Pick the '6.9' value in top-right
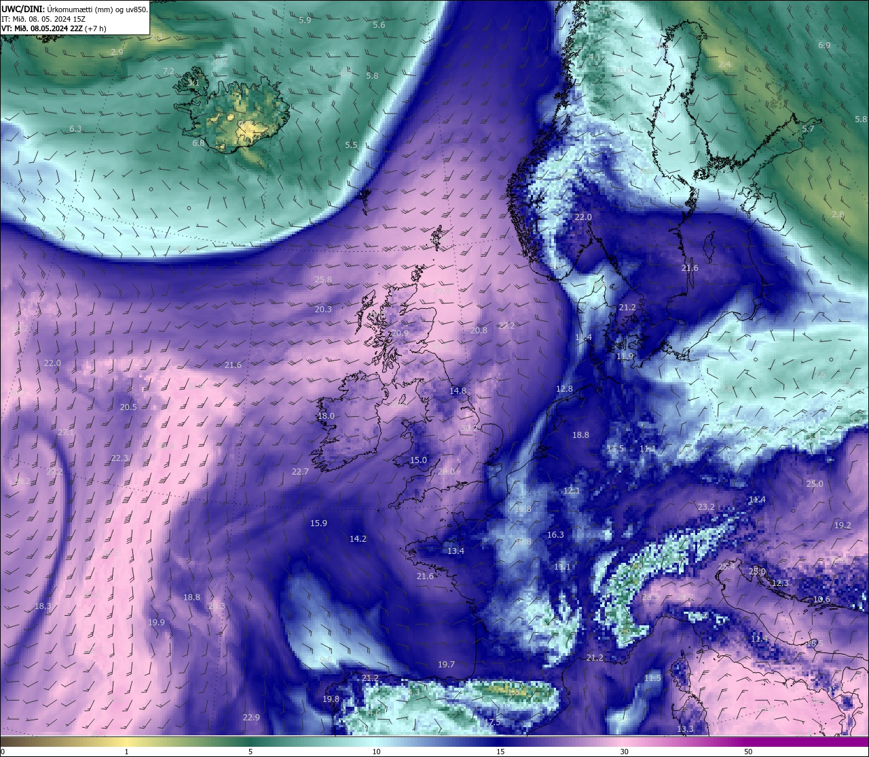The image size is (869, 757). pos(824,45)
